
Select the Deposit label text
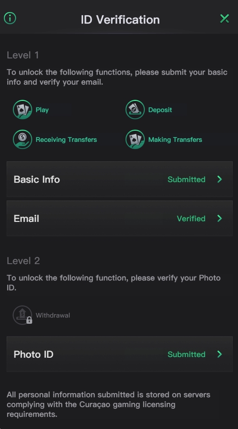coord(160,110)
